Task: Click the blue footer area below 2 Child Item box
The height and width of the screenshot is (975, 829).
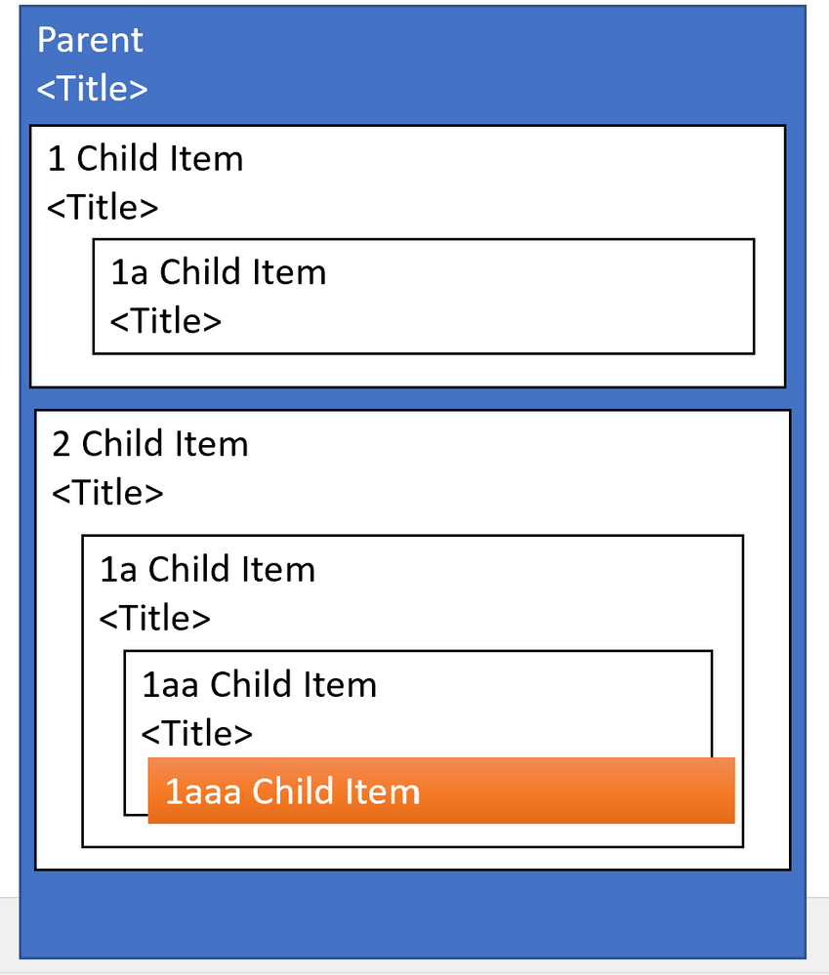Action: (x=413, y=914)
